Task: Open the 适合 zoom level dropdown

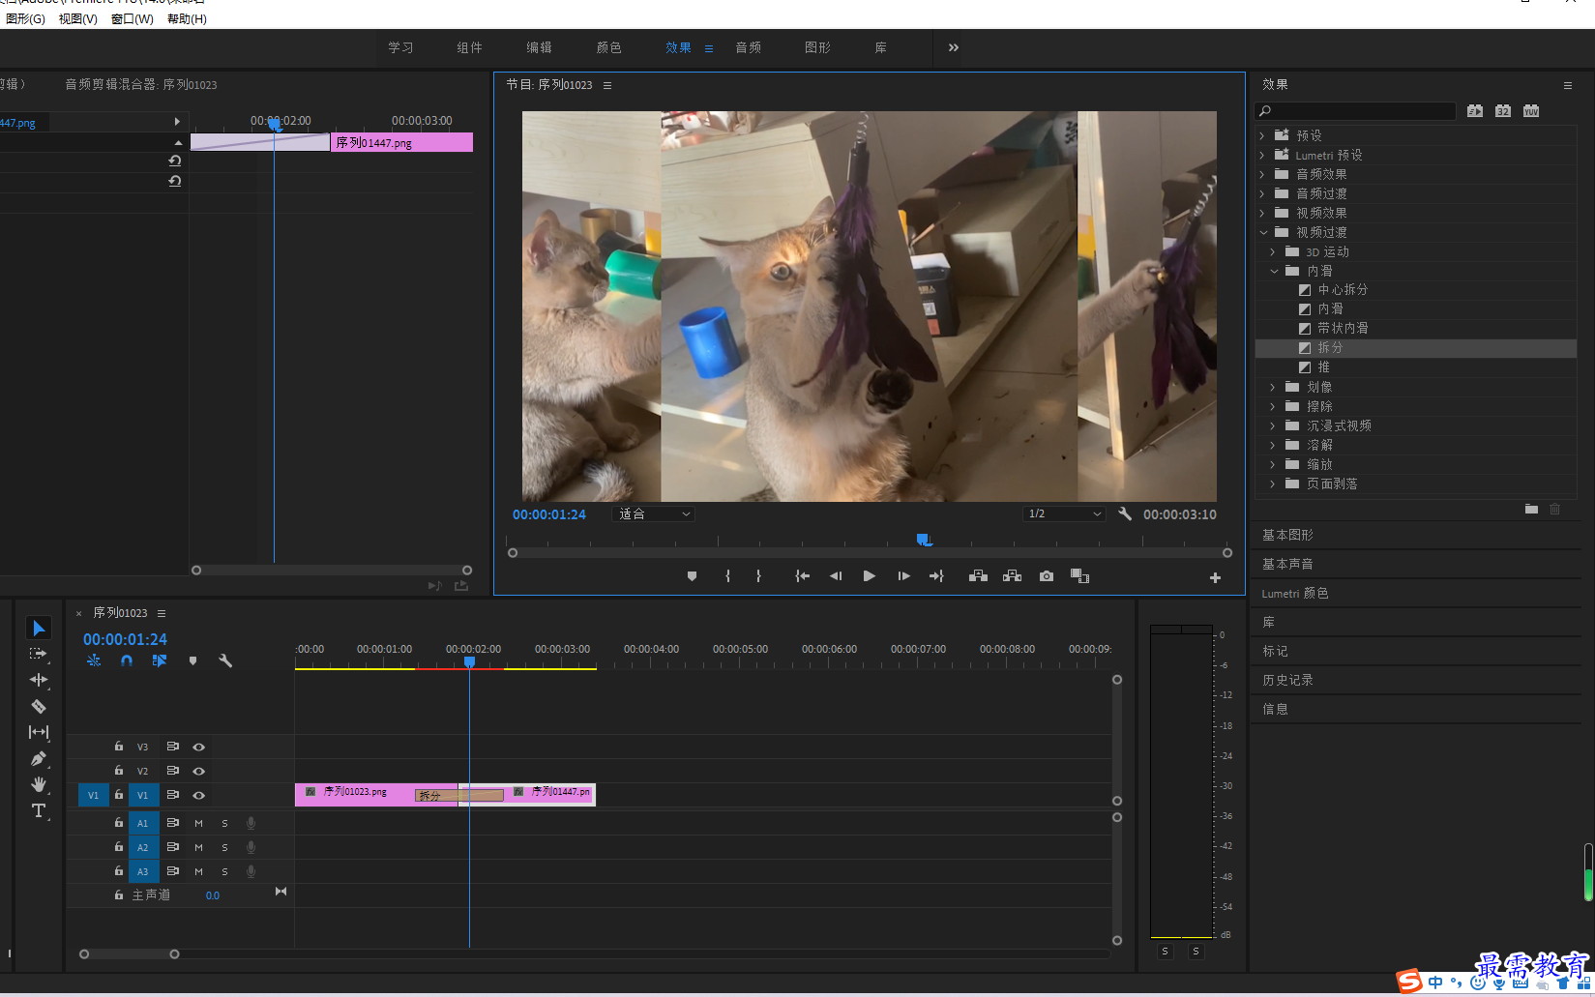Action: tap(654, 514)
